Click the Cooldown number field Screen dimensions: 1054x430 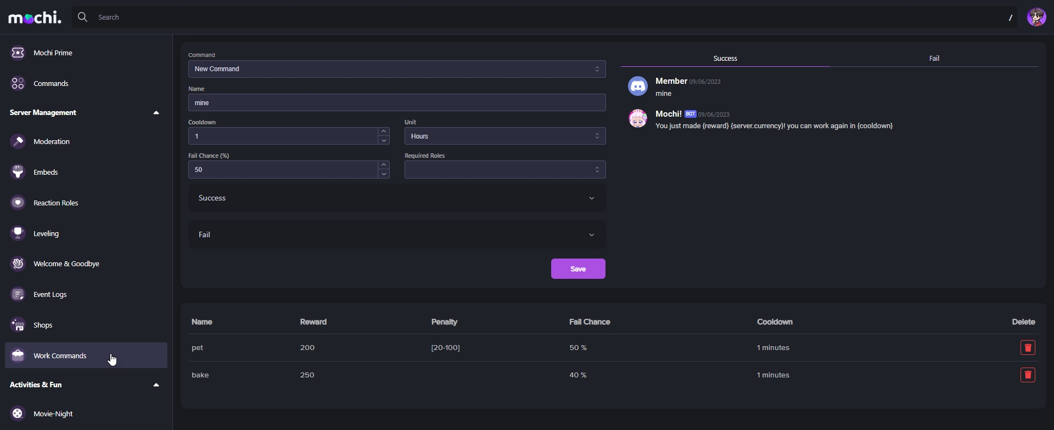point(283,136)
